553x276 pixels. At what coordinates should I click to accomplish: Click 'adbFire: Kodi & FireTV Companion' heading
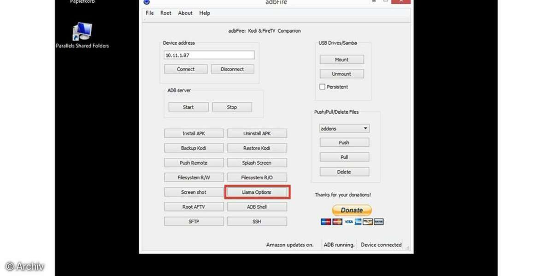pyautogui.click(x=265, y=31)
